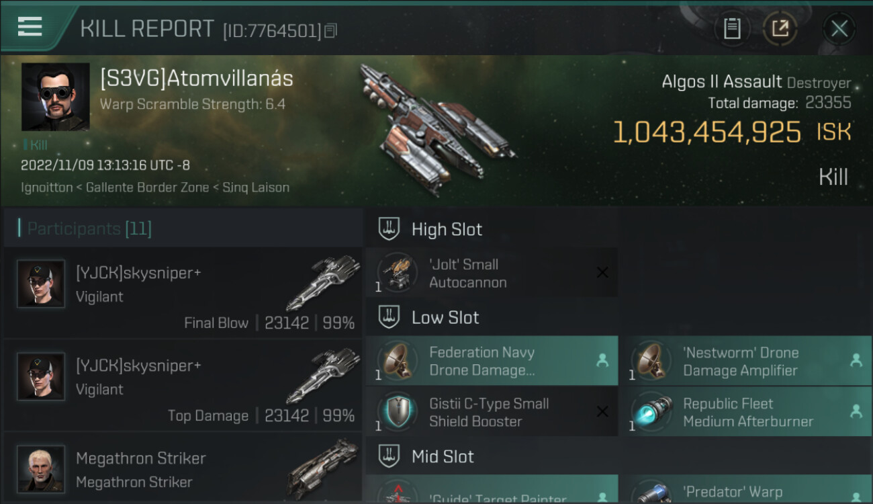Copy the kill report ID
Screen dimensions: 873x504
tap(330, 31)
